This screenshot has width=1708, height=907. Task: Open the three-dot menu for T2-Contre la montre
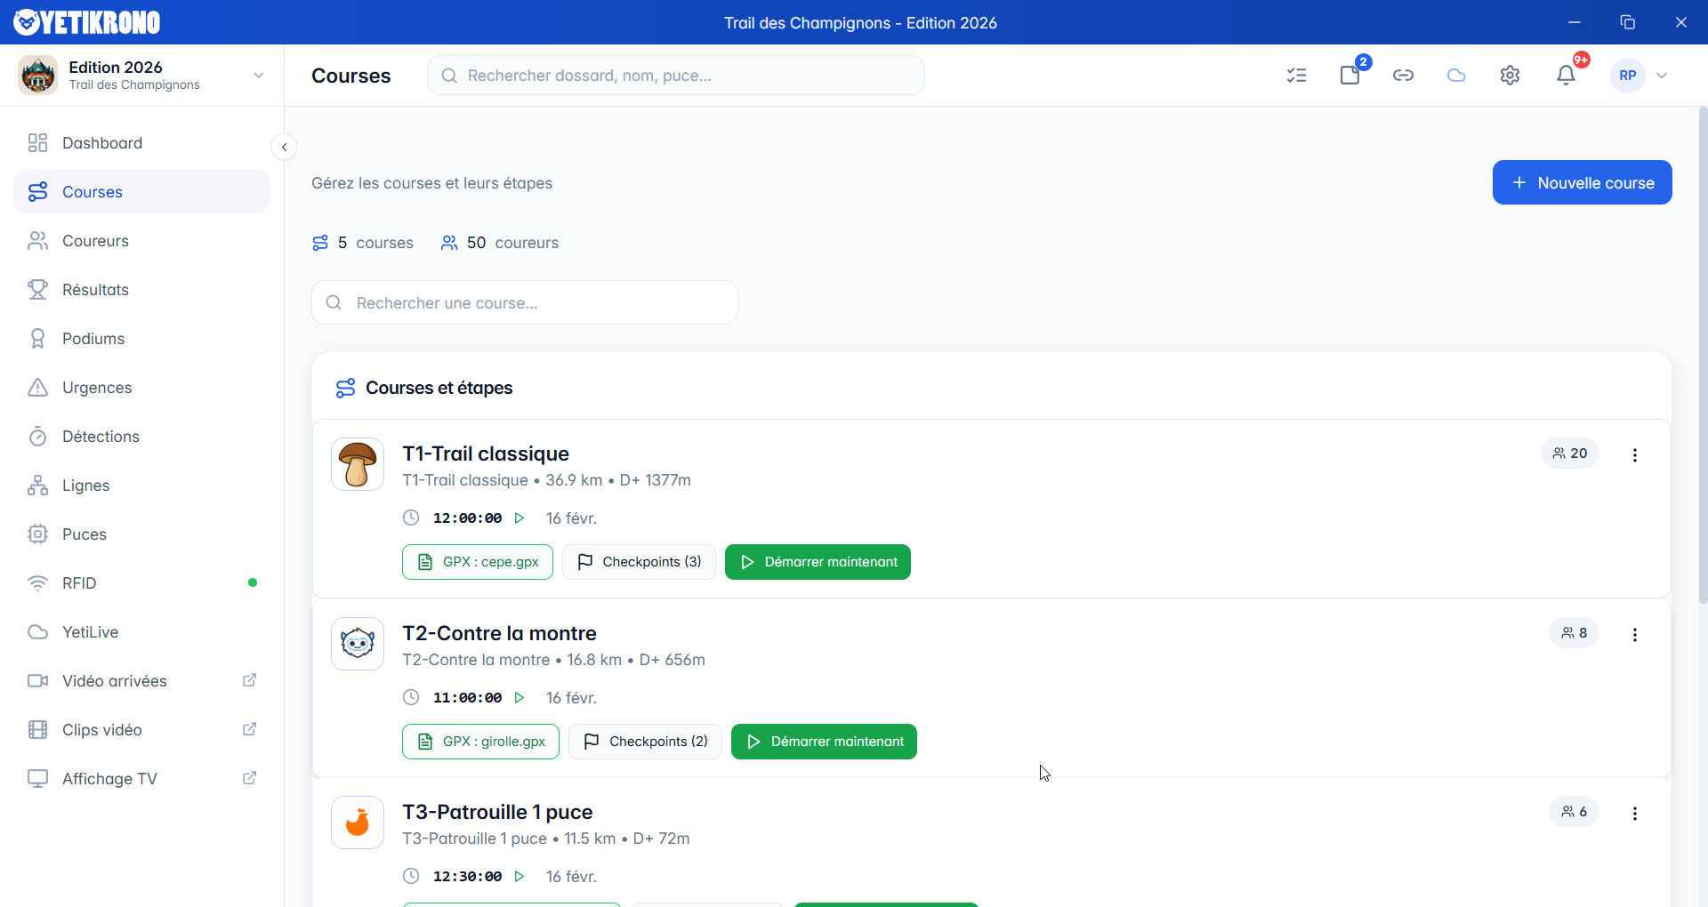pos(1634,635)
